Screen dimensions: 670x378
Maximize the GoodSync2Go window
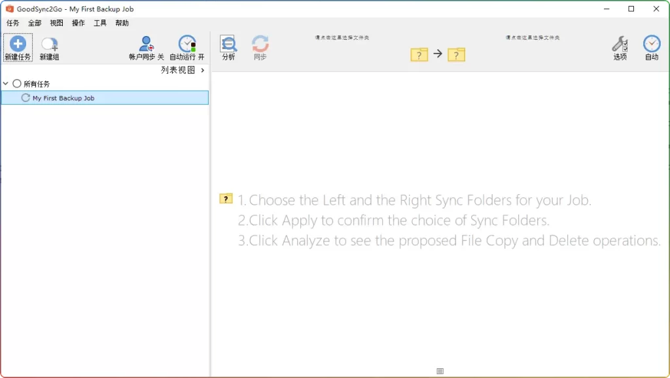tap(631, 9)
